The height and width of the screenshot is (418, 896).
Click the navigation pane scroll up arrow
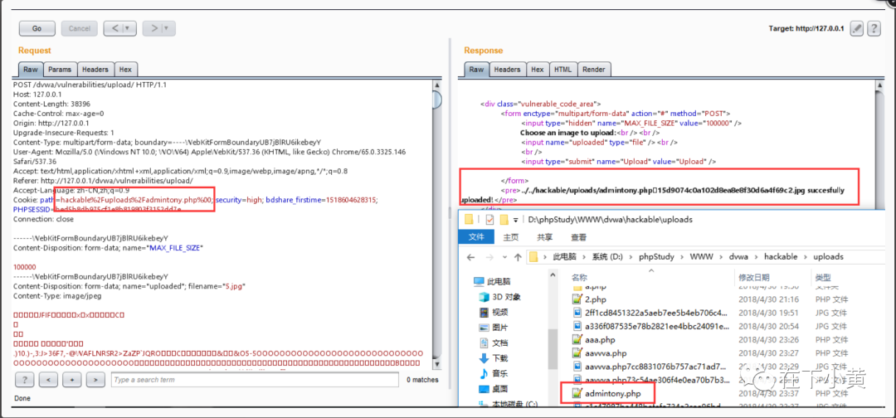click(x=553, y=276)
